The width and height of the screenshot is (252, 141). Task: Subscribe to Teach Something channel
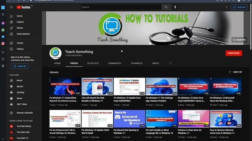[233, 53]
